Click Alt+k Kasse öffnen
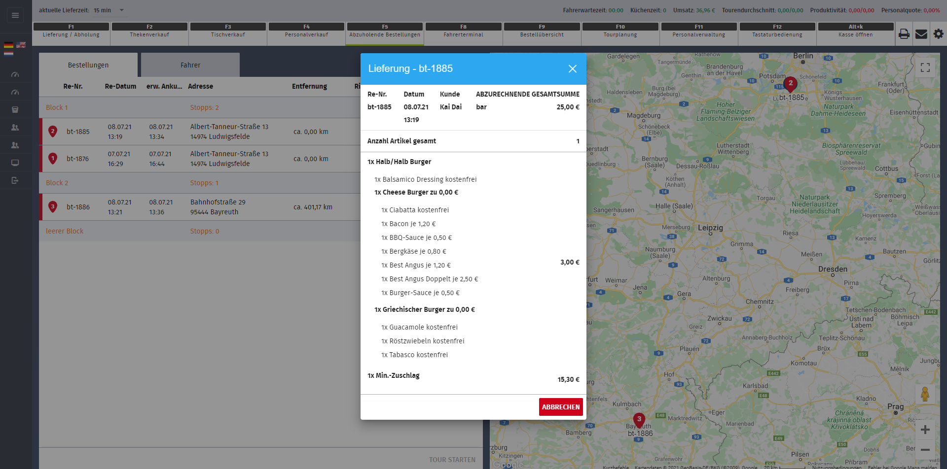The width and height of the screenshot is (947, 469). (x=856, y=34)
